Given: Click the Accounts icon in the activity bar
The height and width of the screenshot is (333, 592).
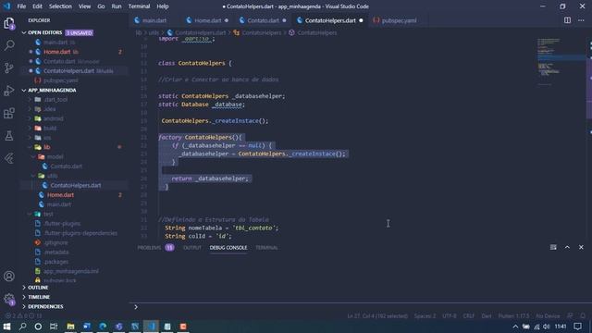Looking at the screenshot, I should (9, 276).
